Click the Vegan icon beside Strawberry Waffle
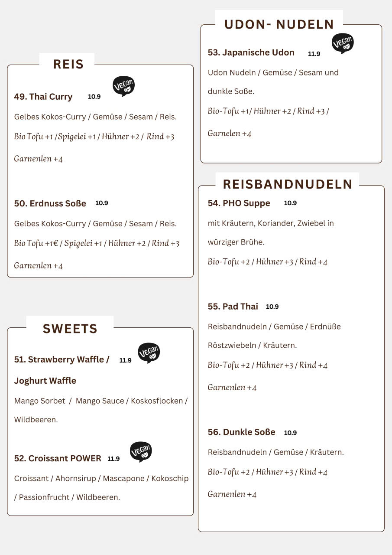Screen dimensions: 392x555 (x=149, y=353)
